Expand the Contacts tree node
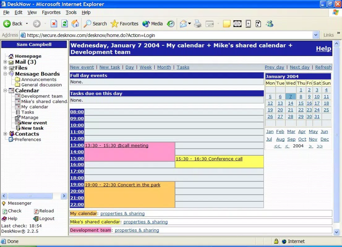This screenshot has width=342, height=247. pos(5,134)
